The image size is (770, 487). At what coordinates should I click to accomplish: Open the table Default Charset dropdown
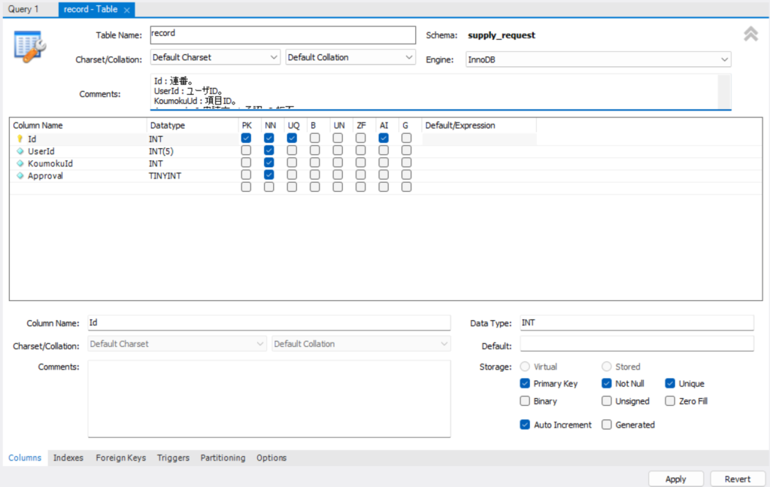pyautogui.click(x=216, y=57)
